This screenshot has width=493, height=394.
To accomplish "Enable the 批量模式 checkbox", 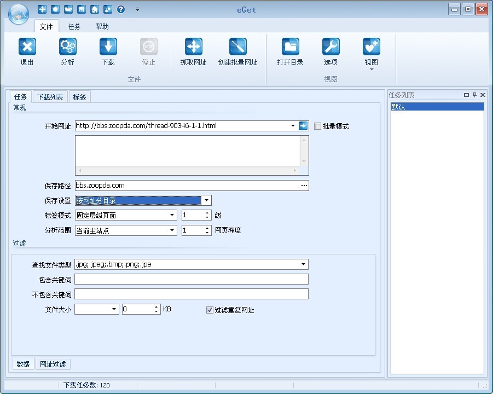I will coord(317,126).
